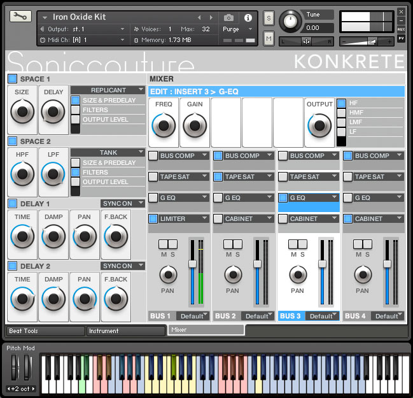Click the BUS 3 PAN knob
The image size is (413, 398).
(x=298, y=274)
